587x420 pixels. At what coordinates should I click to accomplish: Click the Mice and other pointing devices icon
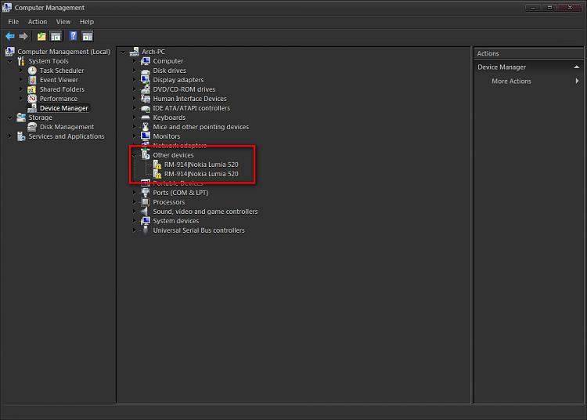146,127
